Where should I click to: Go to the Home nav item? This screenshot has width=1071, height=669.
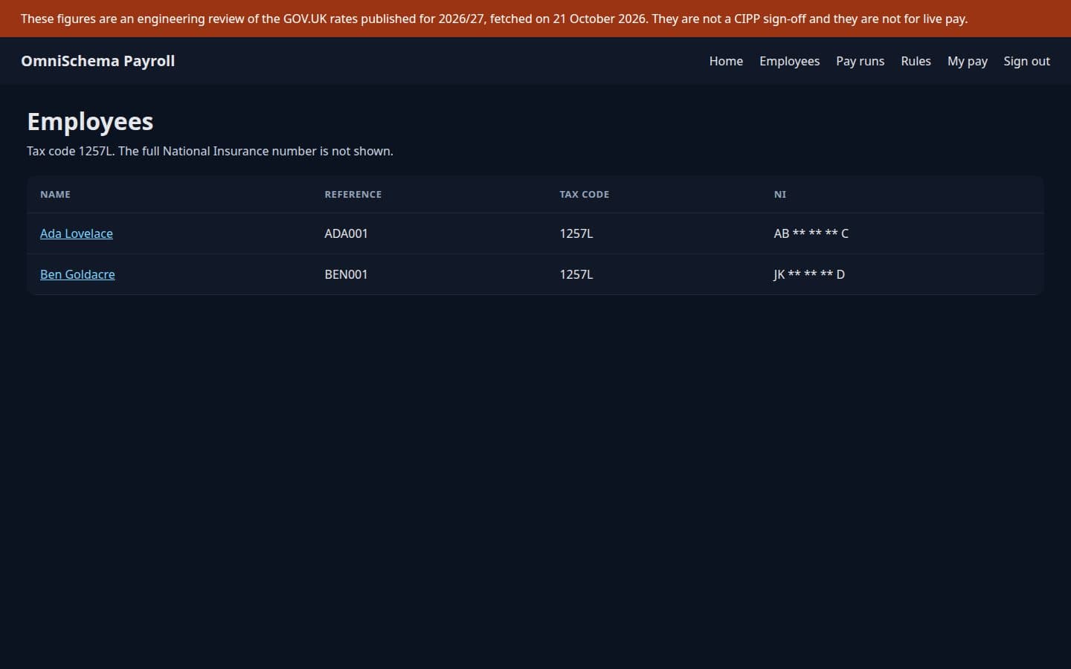726,61
